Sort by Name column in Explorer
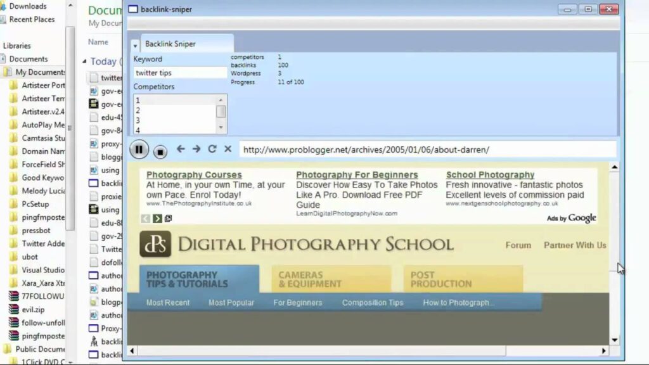 (x=98, y=42)
